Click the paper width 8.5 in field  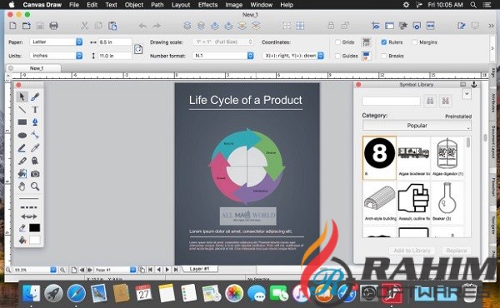point(115,42)
